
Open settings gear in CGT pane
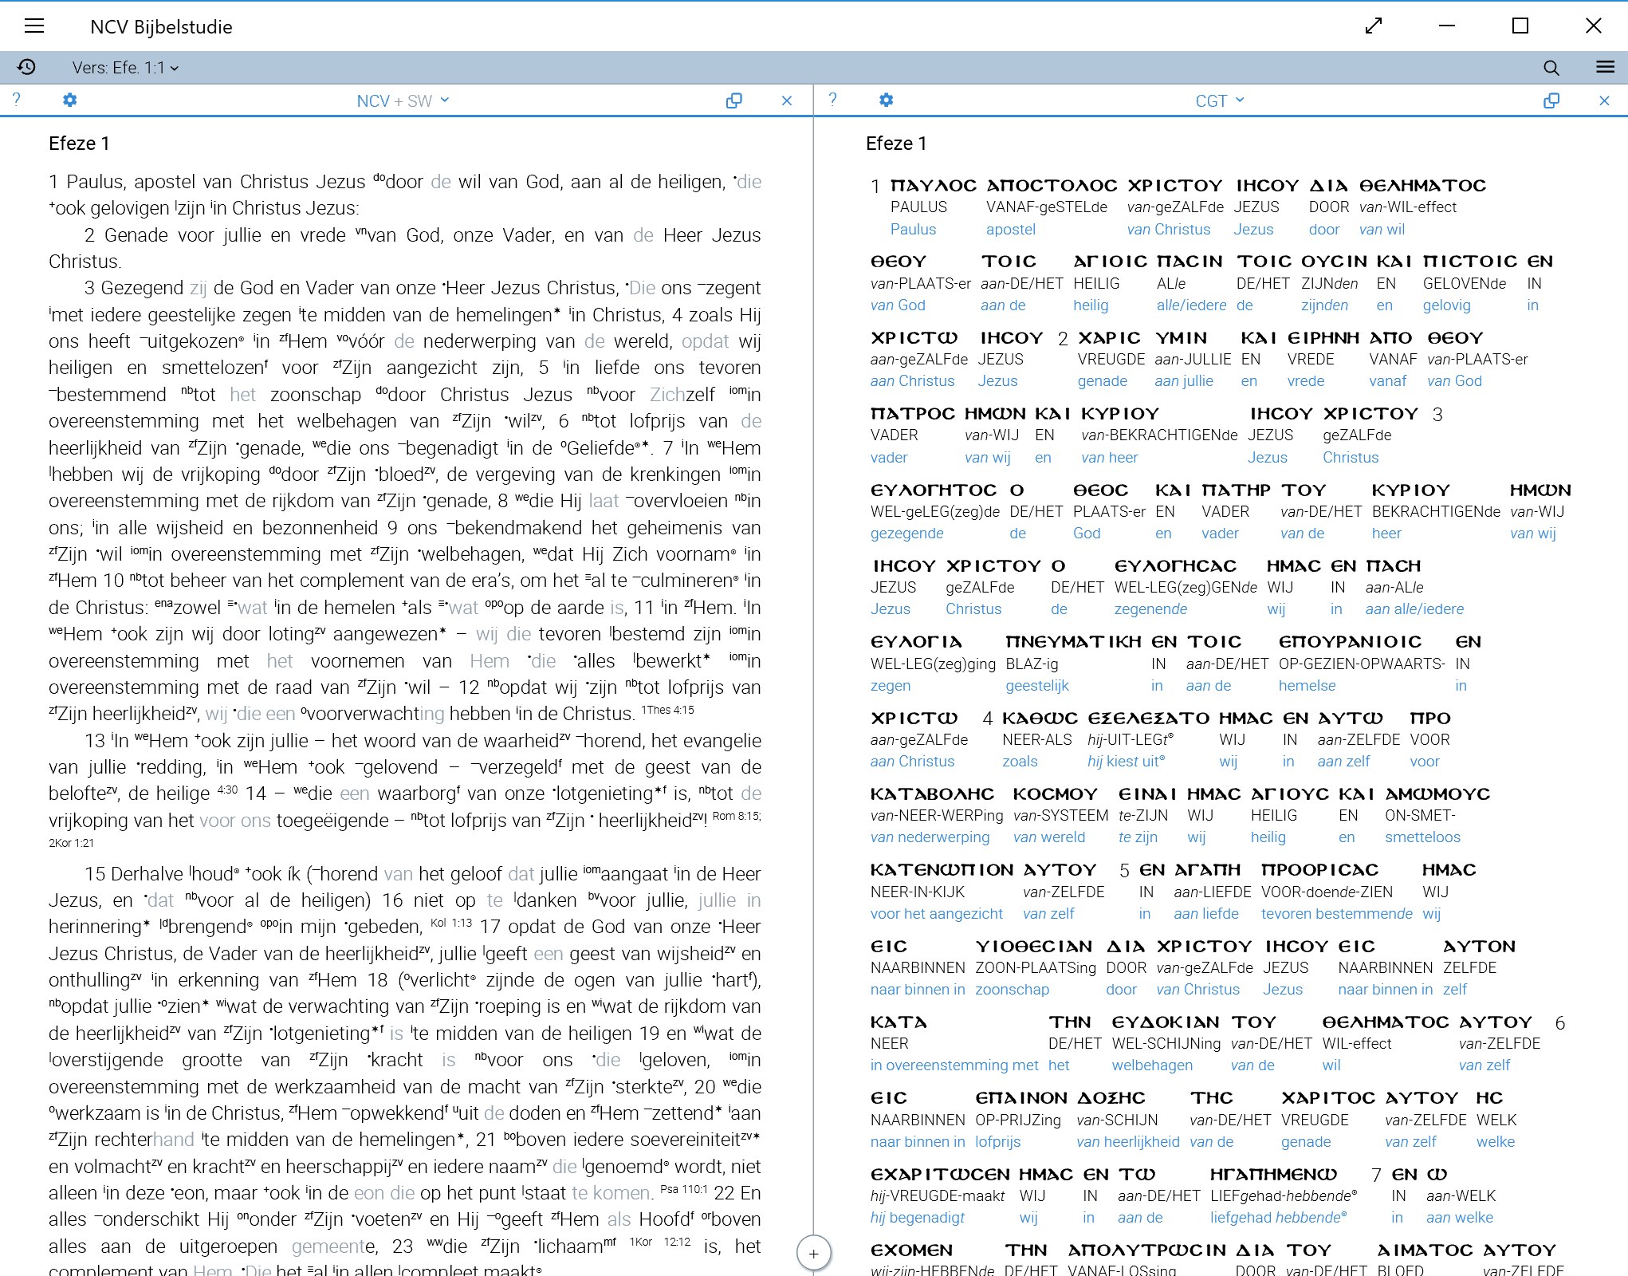pos(886,100)
